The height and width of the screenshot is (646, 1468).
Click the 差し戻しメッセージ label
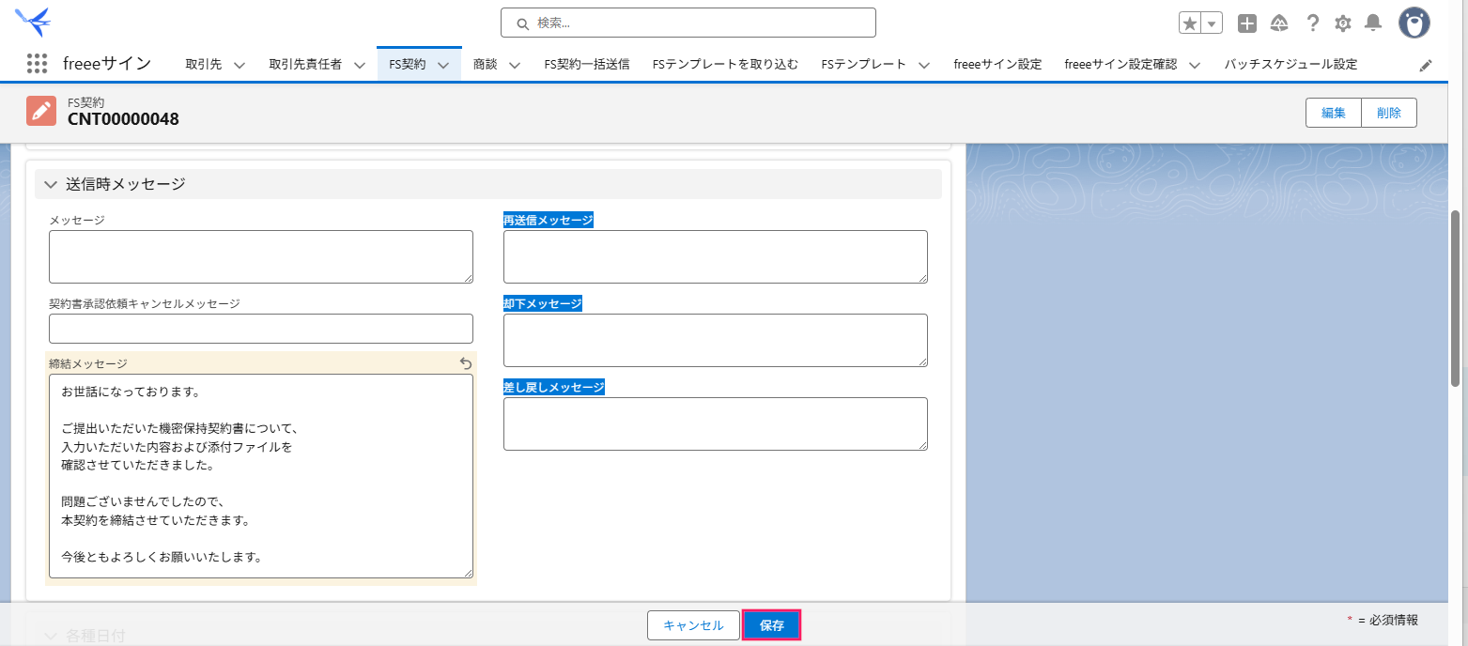(554, 387)
